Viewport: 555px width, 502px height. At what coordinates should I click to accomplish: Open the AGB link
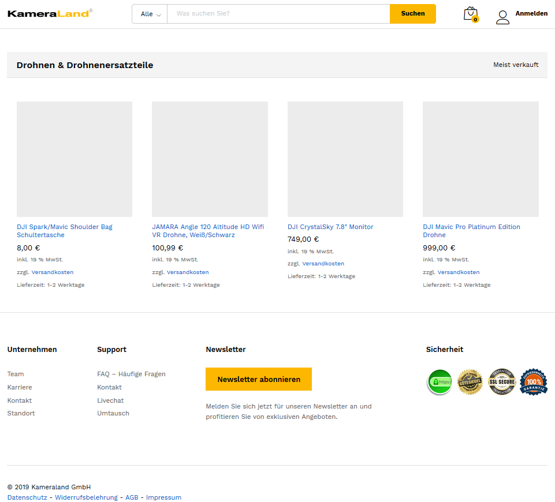[132, 497]
